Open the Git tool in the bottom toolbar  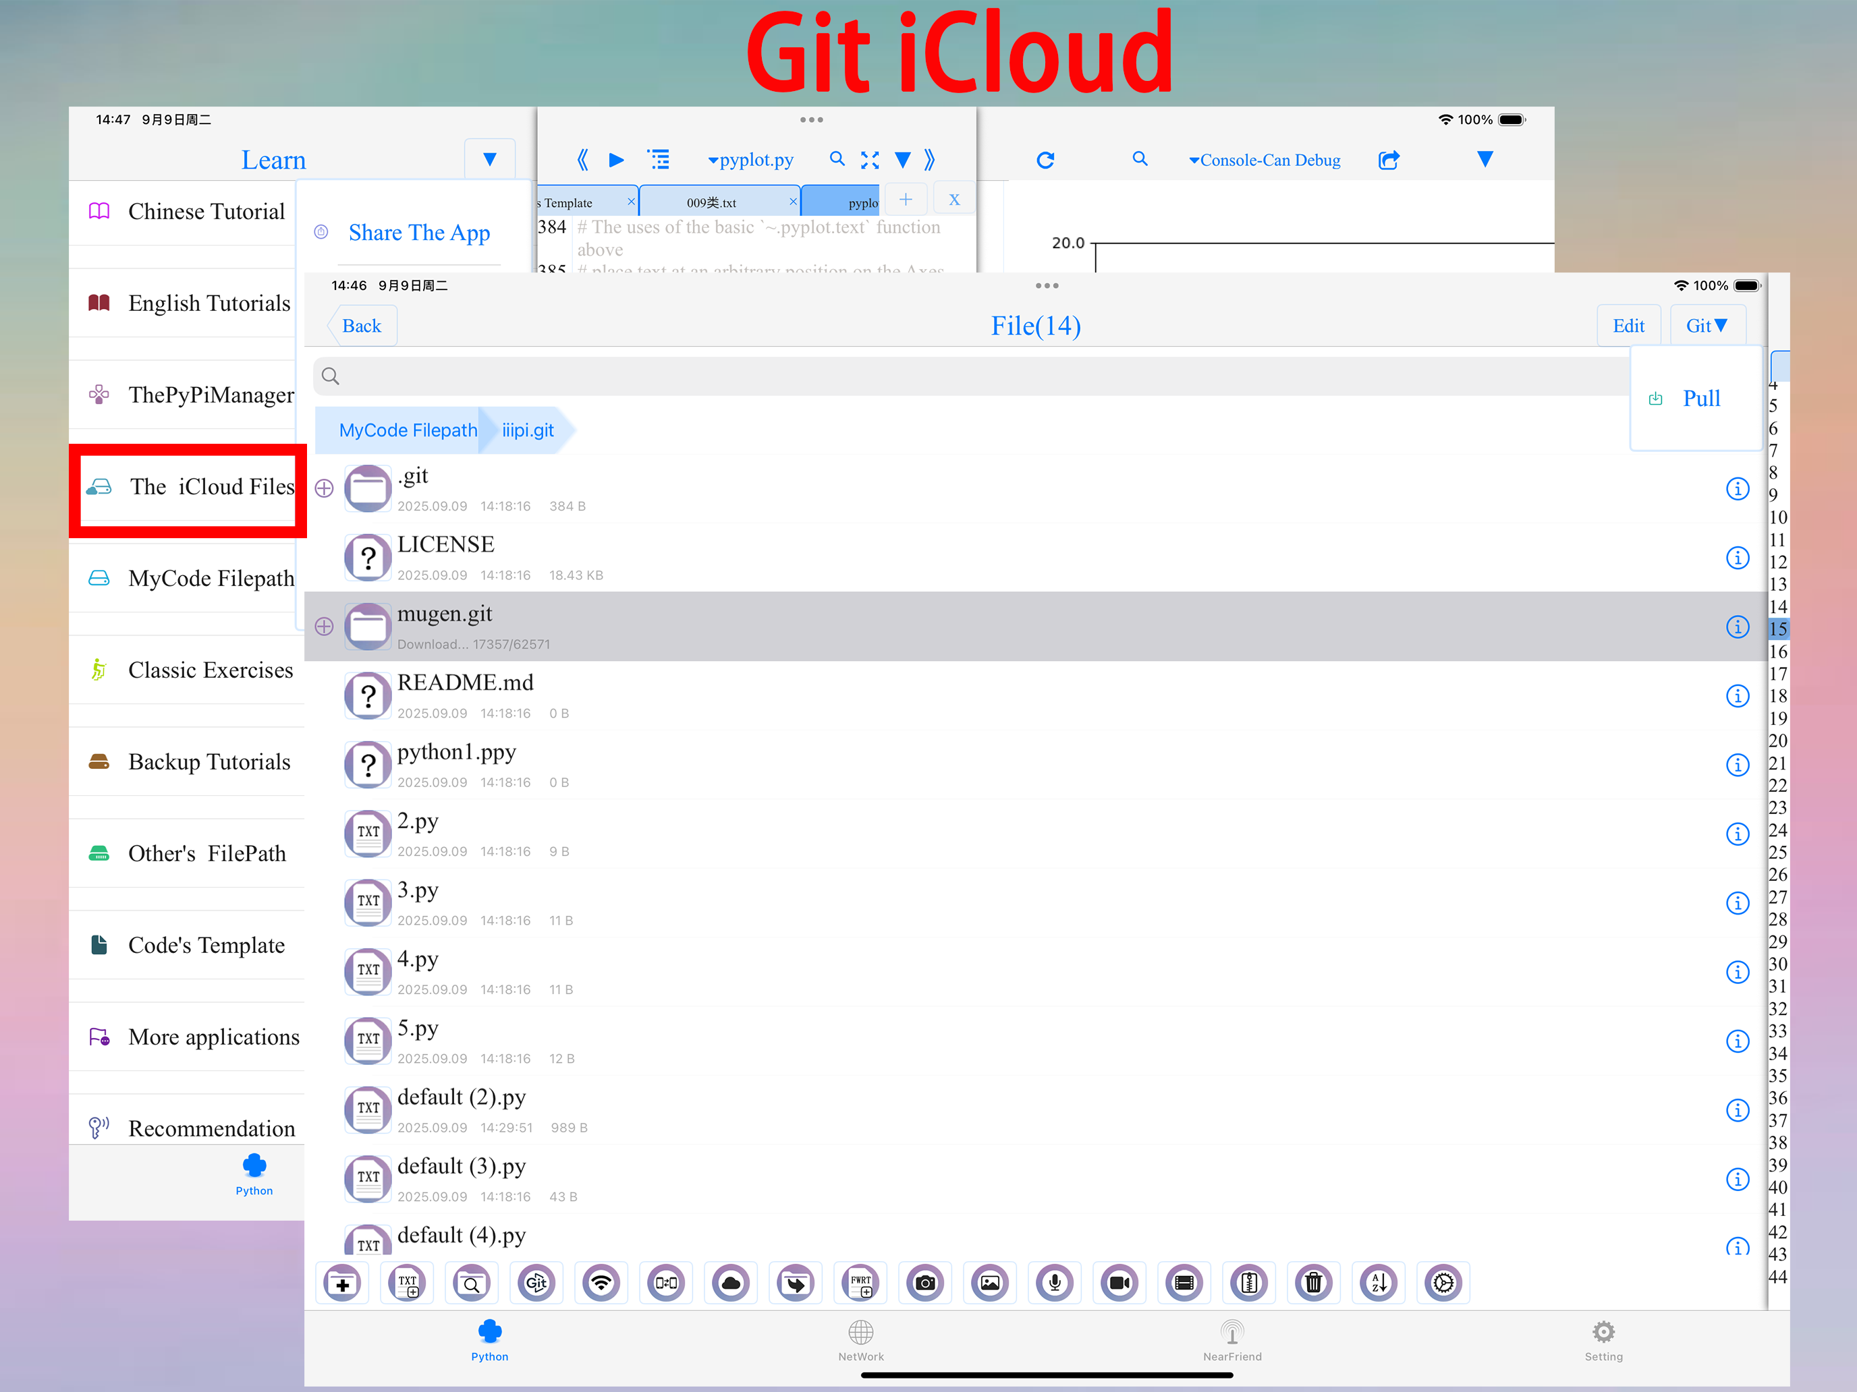[x=536, y=1283]
